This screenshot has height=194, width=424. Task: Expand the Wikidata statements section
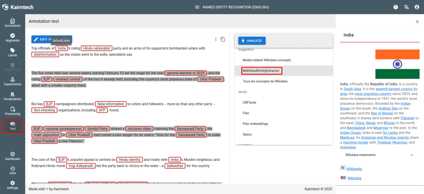click(411, 155)
